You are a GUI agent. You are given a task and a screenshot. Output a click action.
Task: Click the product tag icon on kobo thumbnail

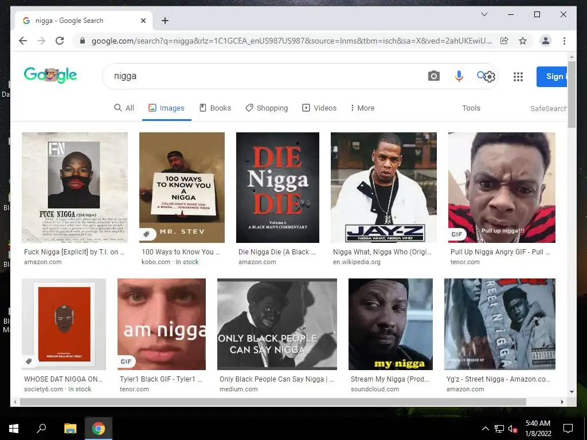(x=146, y=234)
